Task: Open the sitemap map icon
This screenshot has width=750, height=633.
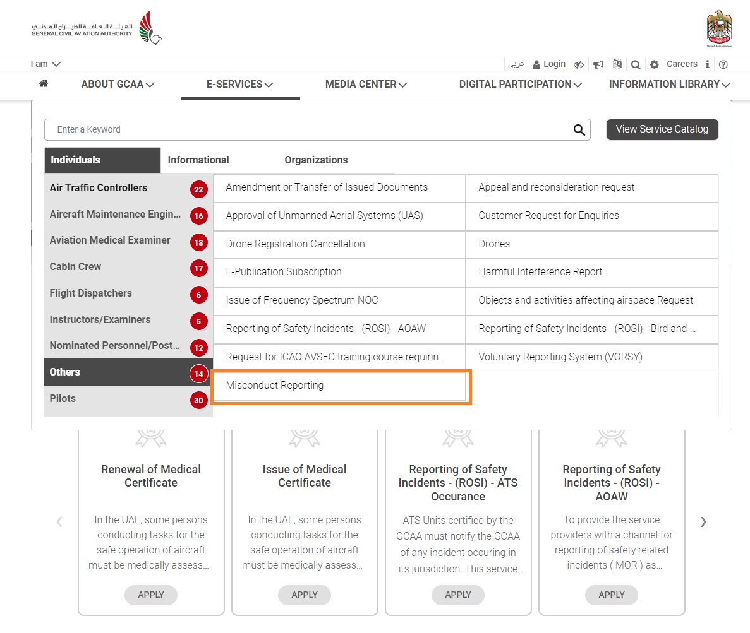Action: pyautogui.click(x=617, y=64)
